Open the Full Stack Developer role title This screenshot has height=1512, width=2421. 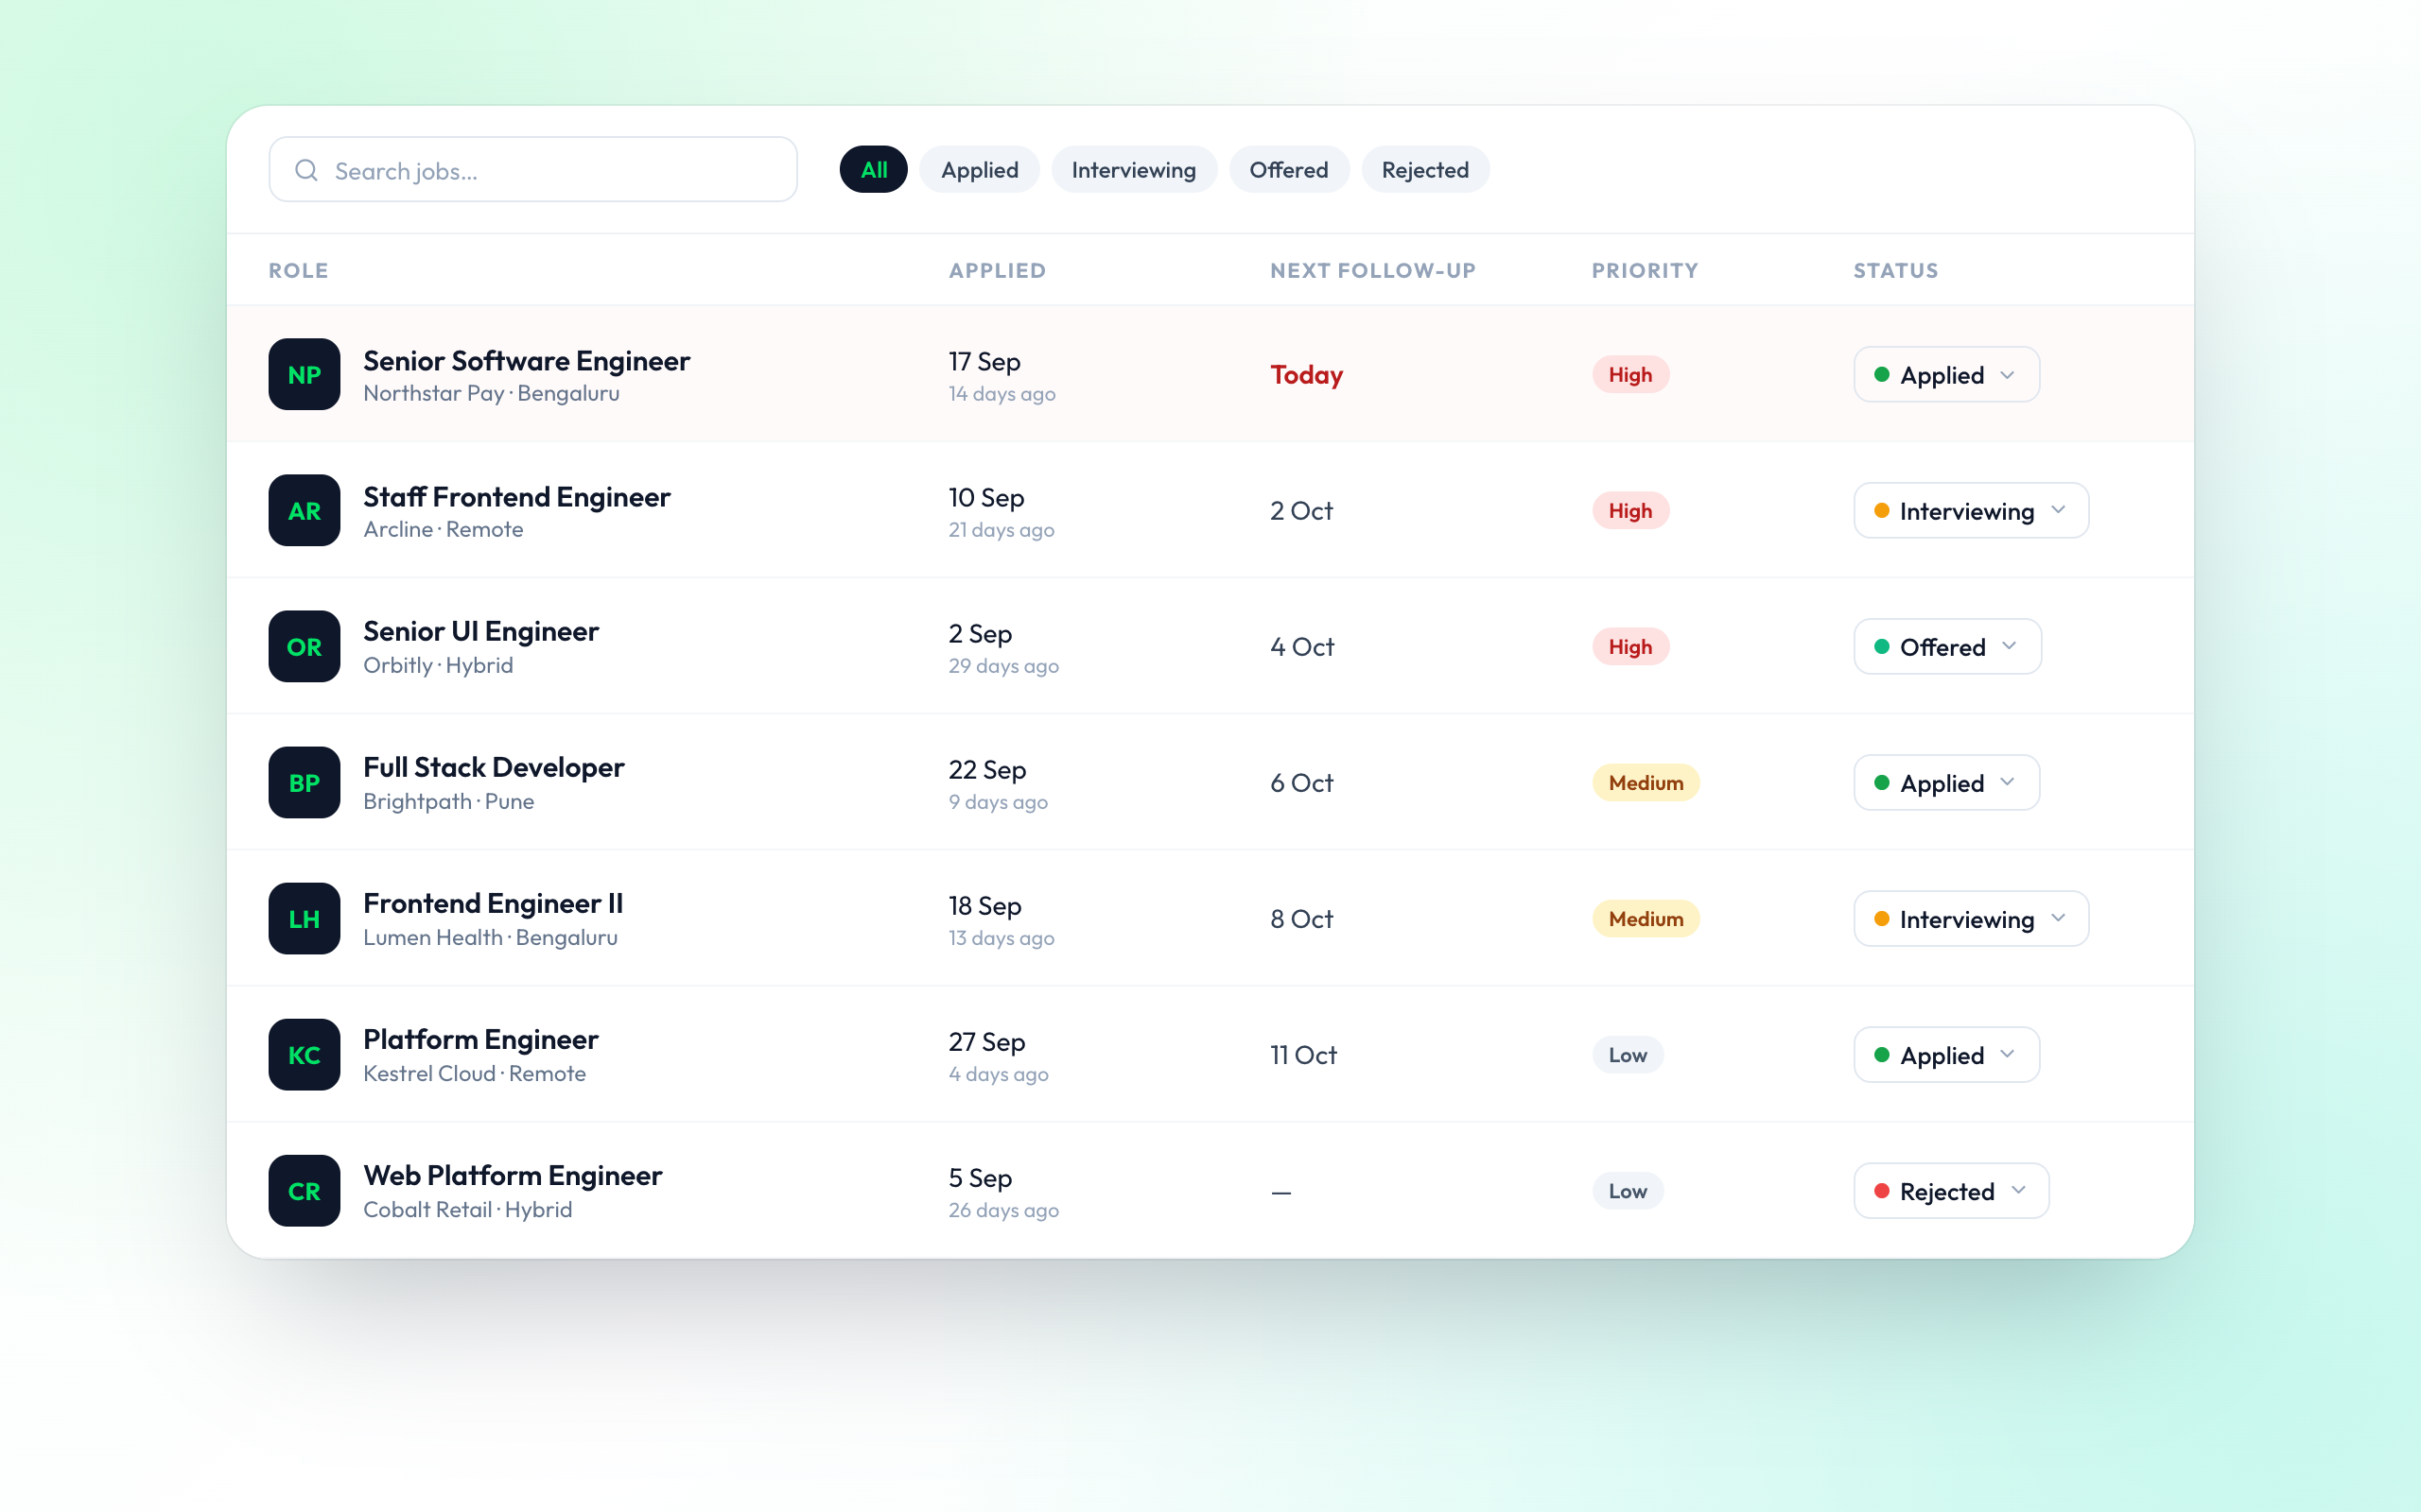coord(494,767)
